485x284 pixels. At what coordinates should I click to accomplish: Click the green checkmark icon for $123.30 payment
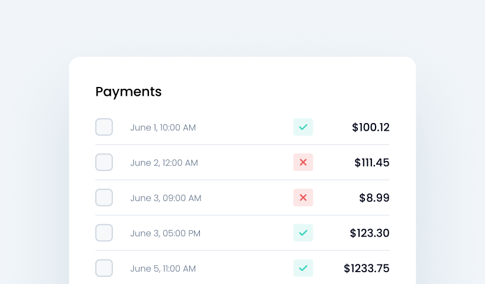(x=303, y=233)
